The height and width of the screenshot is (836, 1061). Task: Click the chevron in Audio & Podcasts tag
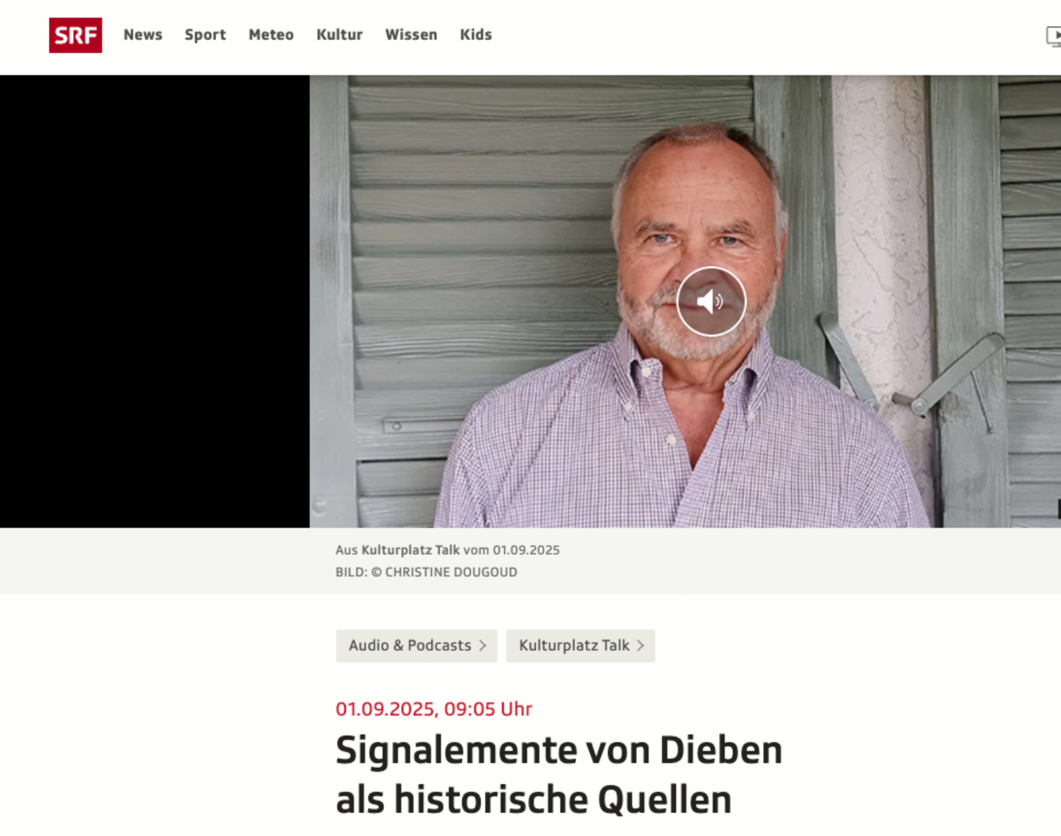[x=482, y=645]
